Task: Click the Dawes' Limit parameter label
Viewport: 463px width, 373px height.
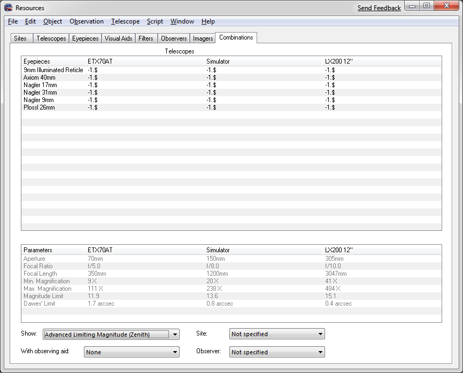Action: [39, 304]
